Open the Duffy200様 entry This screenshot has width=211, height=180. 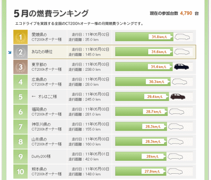click(41, 157)
